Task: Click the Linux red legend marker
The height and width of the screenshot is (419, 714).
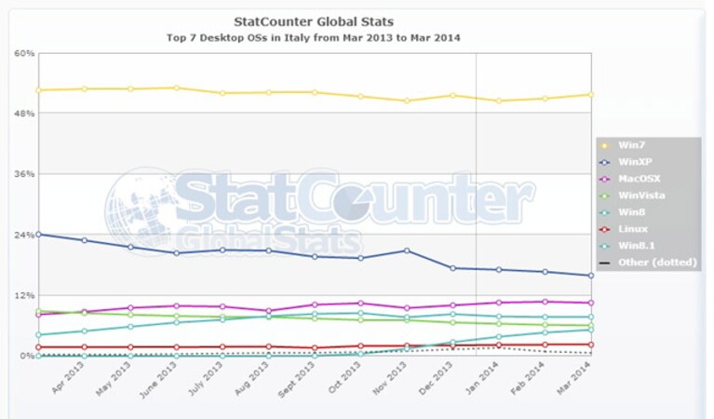Action: coord(605,230)
